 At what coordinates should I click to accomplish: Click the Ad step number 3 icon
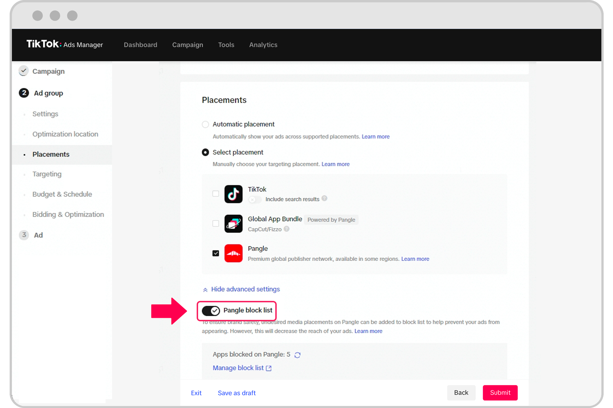point(24,235)
